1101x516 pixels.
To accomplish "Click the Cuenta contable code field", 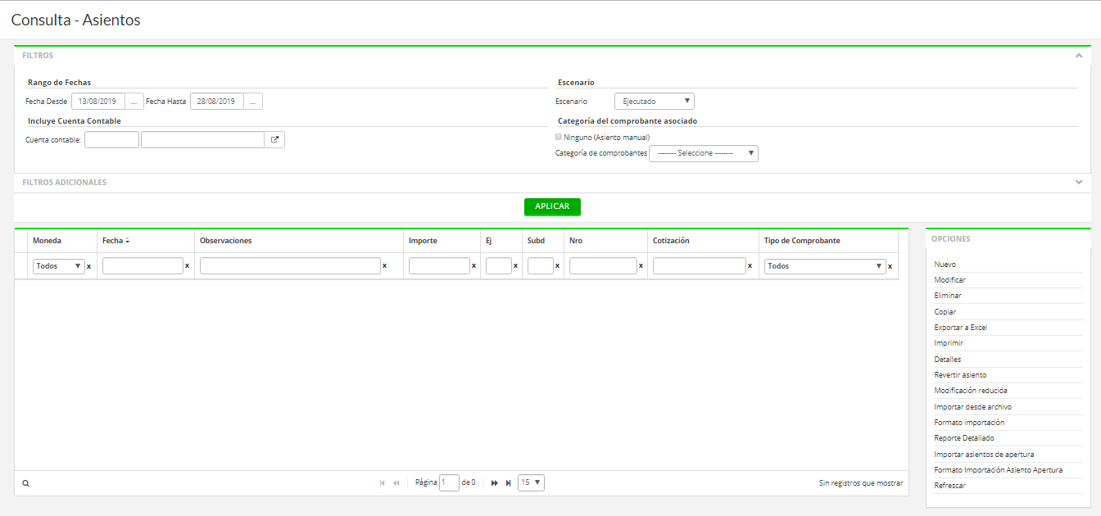I will (111, 139).
